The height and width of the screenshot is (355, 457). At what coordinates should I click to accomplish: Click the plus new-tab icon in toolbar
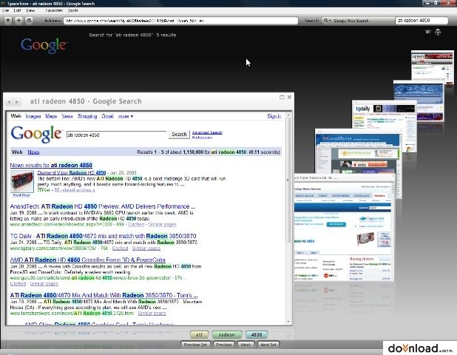click(18, 21)
